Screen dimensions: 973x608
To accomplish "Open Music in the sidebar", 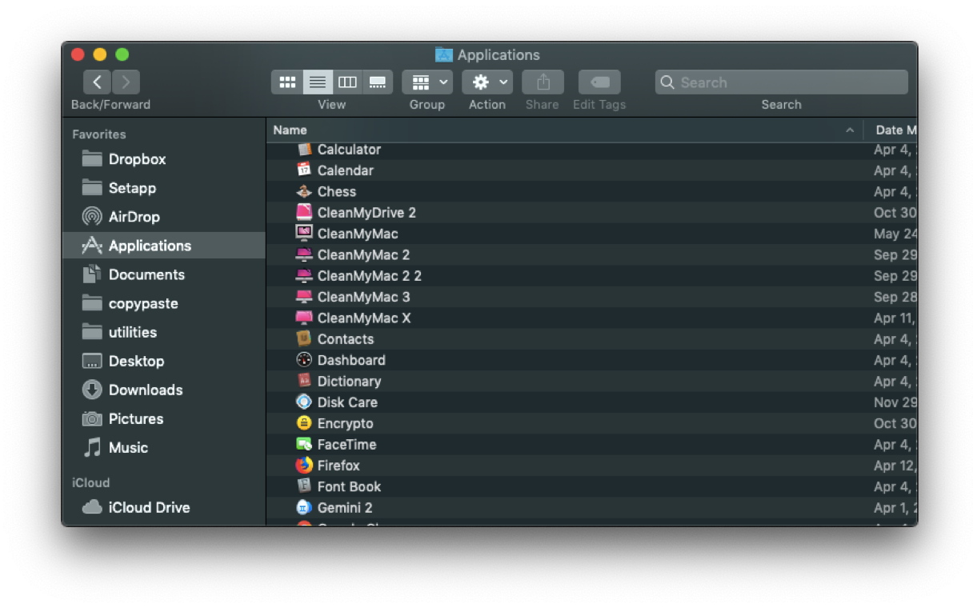I will pyautogui.click(x=163, y=447).
